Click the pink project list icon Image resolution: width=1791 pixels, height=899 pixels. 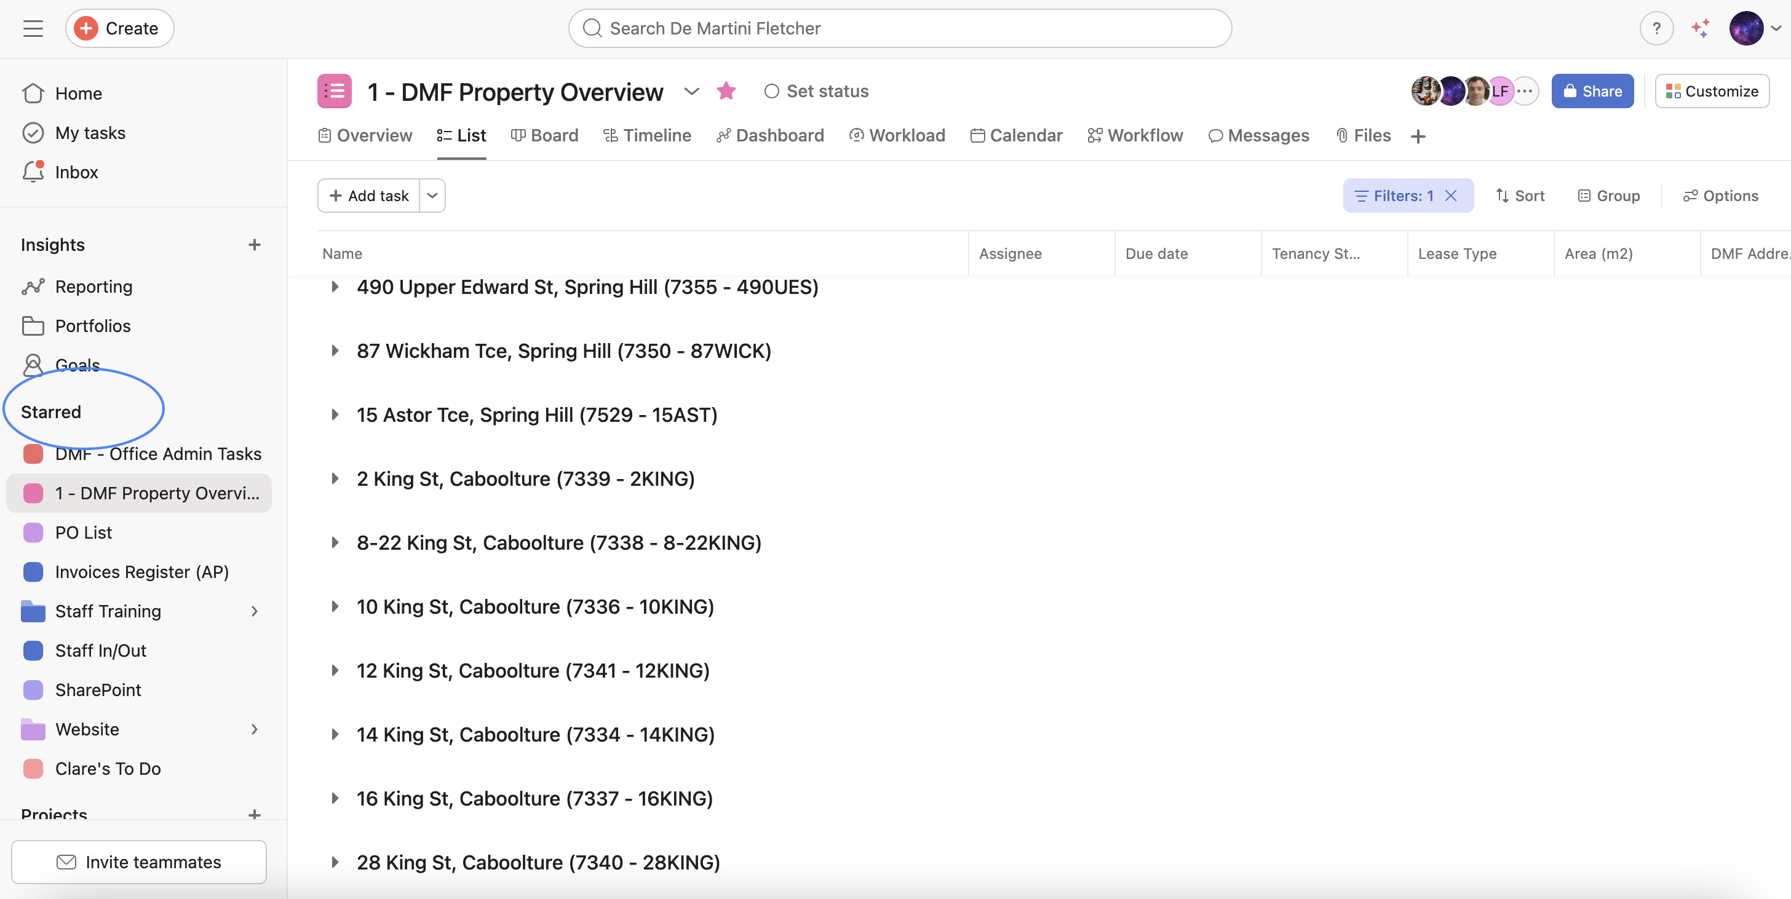pos(335,91)
